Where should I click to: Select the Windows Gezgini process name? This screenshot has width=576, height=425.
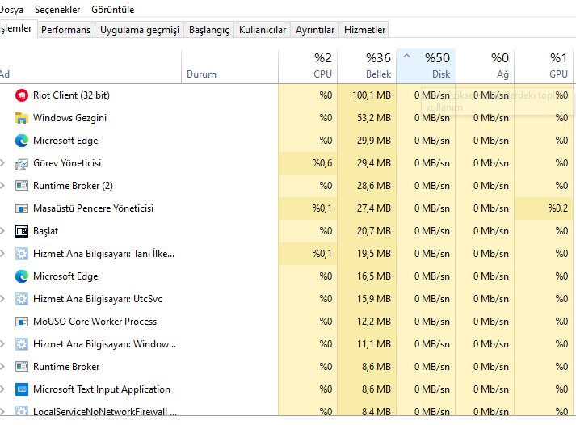69,118
